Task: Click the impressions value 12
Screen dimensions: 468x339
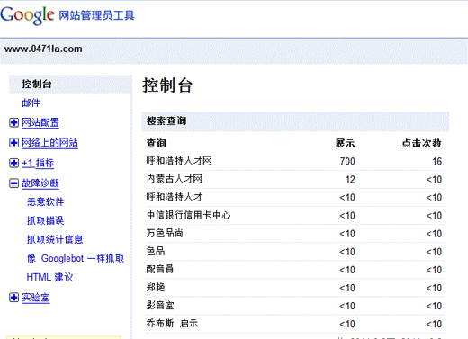Action: point(350,180)
